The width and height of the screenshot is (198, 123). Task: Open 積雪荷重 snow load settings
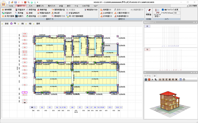31,10
